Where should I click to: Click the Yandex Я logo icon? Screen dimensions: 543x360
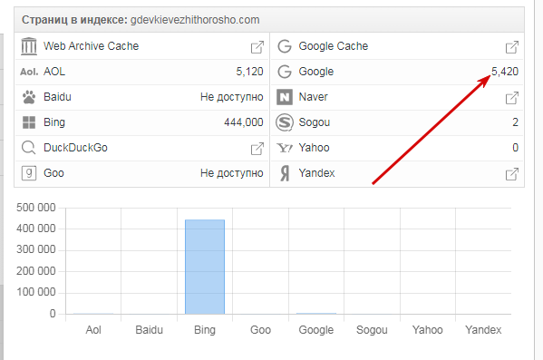click(x=285, y=173)
